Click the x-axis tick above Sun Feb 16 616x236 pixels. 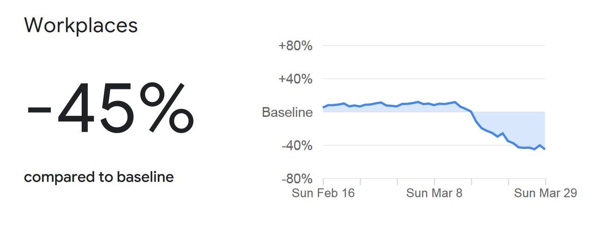[323, 181]
